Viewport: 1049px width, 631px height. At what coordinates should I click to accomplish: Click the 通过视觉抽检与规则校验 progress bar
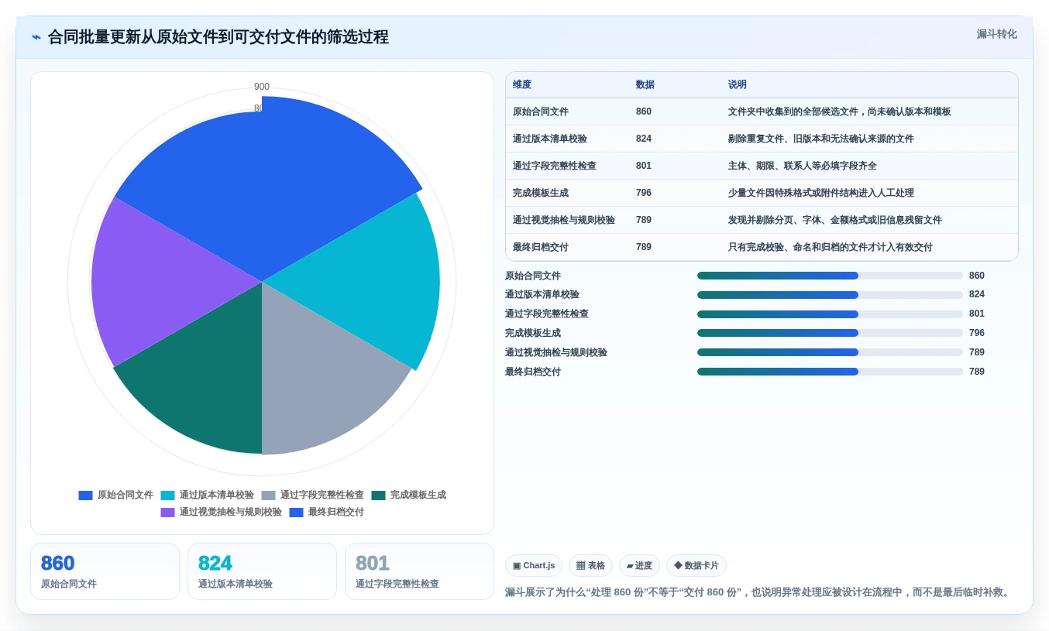click(830, 352)
